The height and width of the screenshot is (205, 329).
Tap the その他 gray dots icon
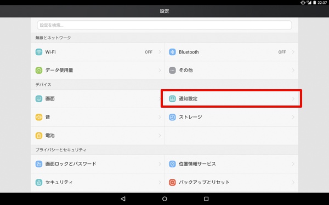(172, 71)
